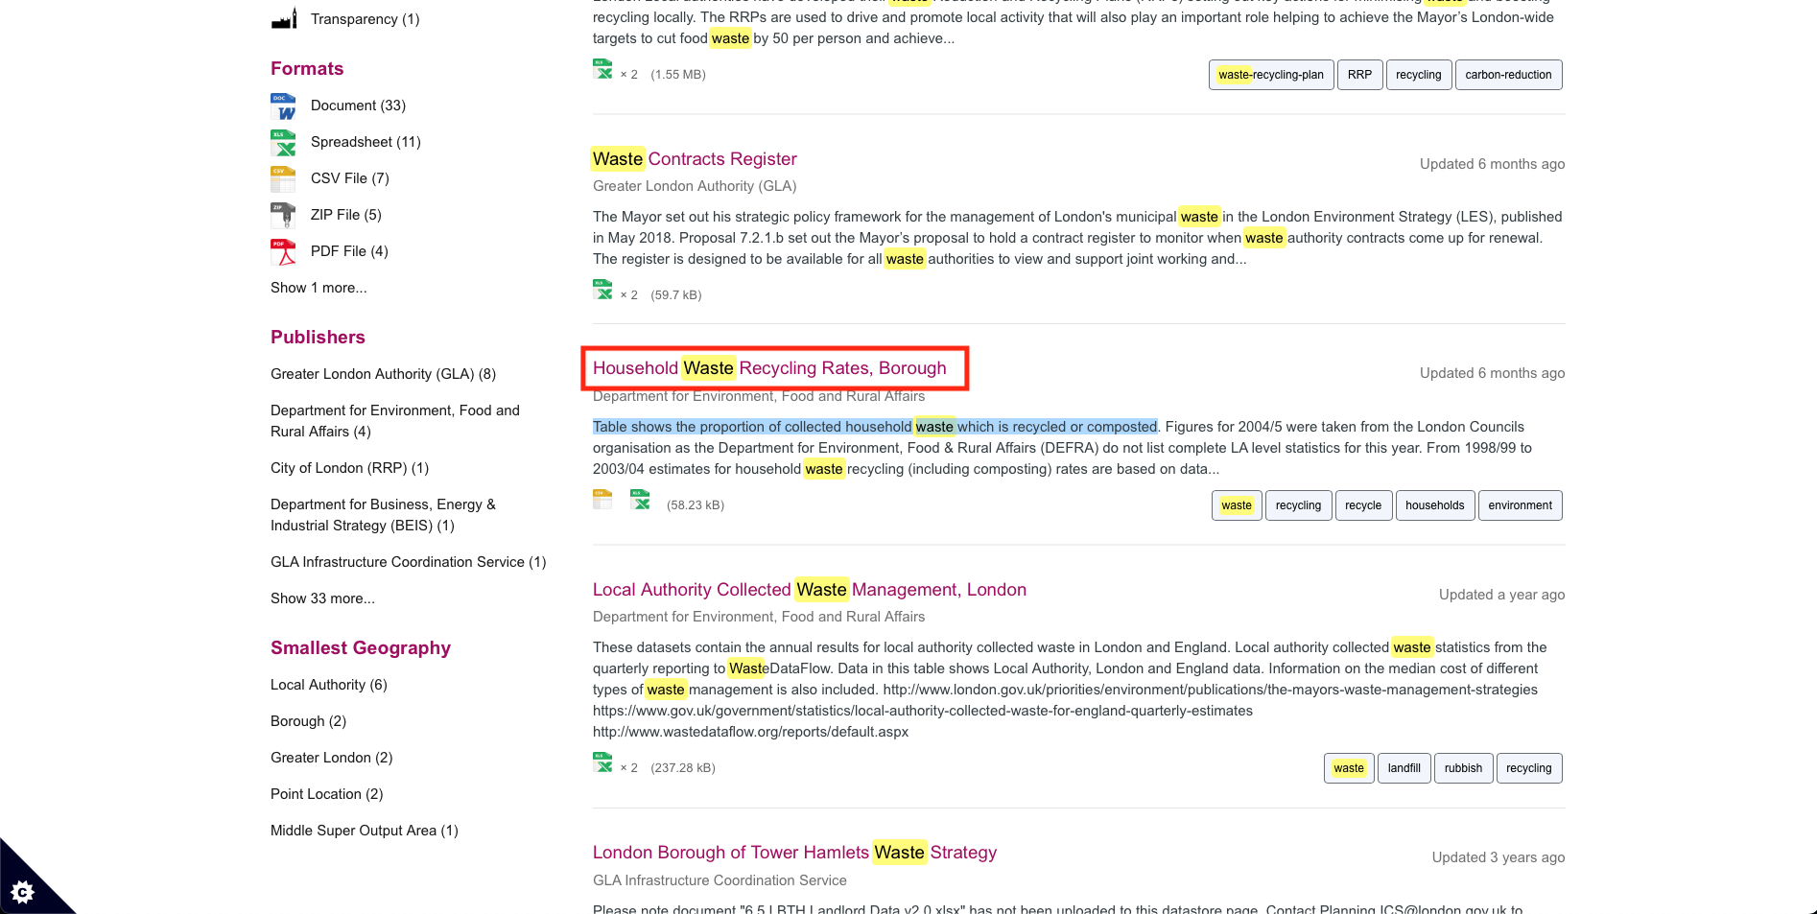The image size is (1817, 914).
Task: Open Waste Contracts Register dataset
Action: tap(695, 159)
